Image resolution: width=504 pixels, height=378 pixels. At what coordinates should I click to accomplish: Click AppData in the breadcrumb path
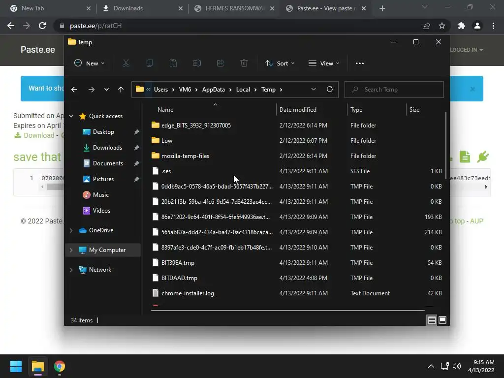click(x=214, y=90)
